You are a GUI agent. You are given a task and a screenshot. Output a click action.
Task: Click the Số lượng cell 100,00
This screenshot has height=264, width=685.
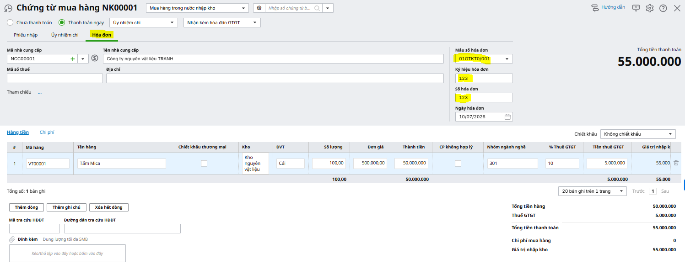click(329, 164)
